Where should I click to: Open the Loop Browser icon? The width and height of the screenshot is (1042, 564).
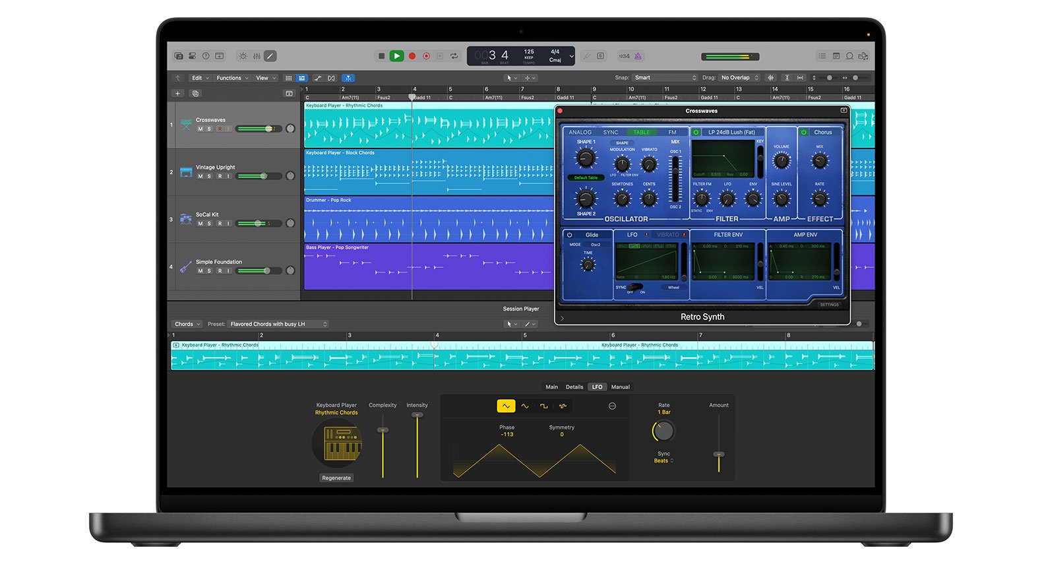pos(849,56)
